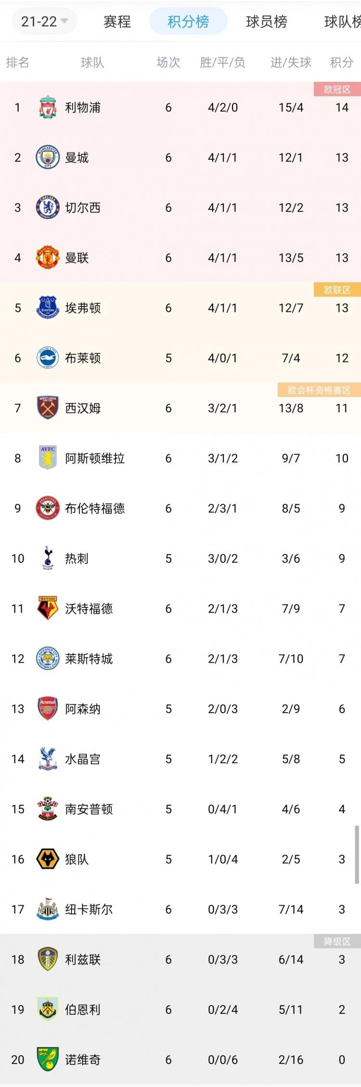This screenshot has height=1087, width=361.
Task: Click the vertical scrollbar handle
Action: pyautogui.click(x=357, y=855)
